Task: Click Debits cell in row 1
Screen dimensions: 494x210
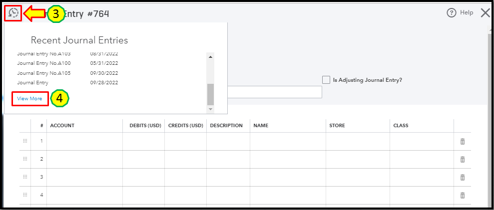Action: click(143, 142)
